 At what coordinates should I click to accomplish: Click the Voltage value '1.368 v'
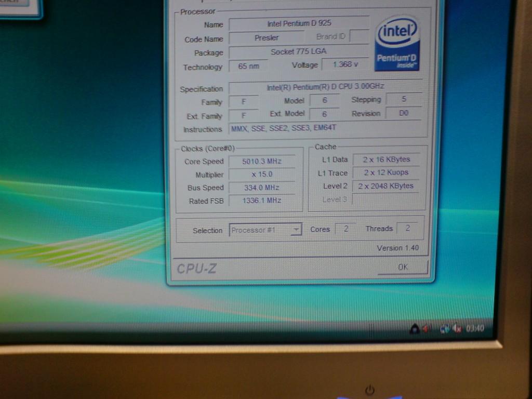pyautogui.click(x=345, y=64)
